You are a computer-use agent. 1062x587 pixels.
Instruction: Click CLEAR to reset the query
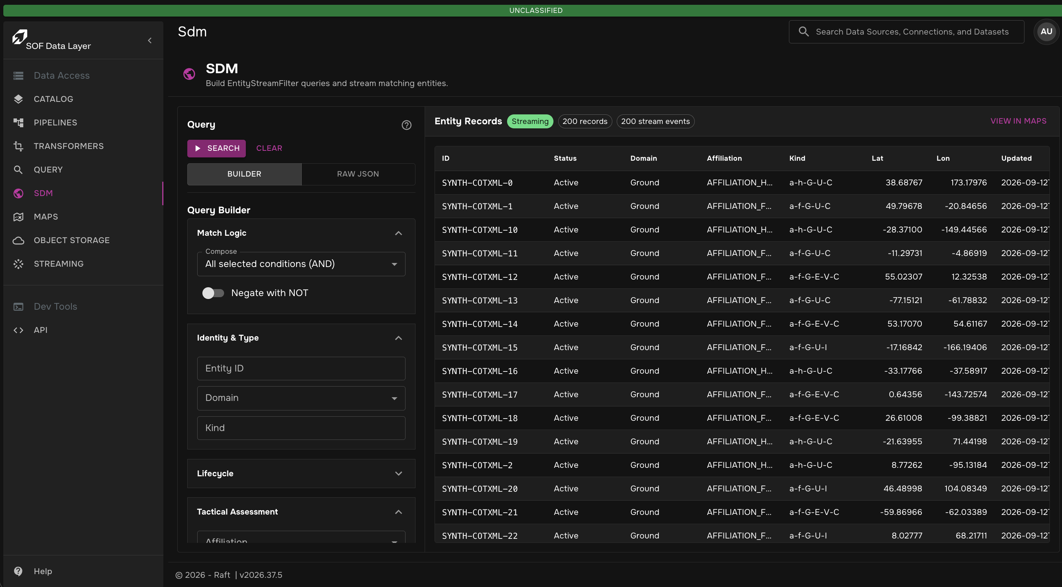coord(269,148)
